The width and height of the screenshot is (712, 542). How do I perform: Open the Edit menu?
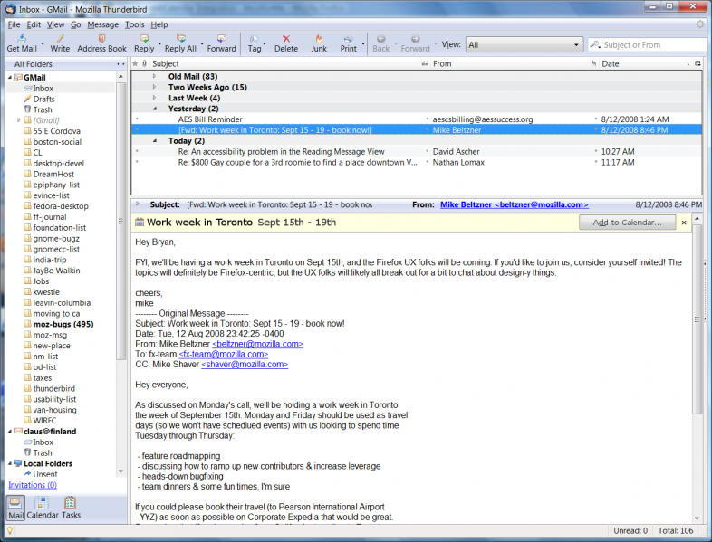[x=34, y=24]
